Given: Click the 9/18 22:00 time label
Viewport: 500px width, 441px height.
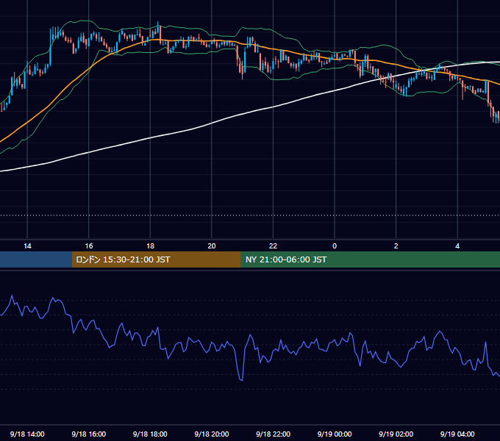Looking at the screenshot, I should [273, 434].
